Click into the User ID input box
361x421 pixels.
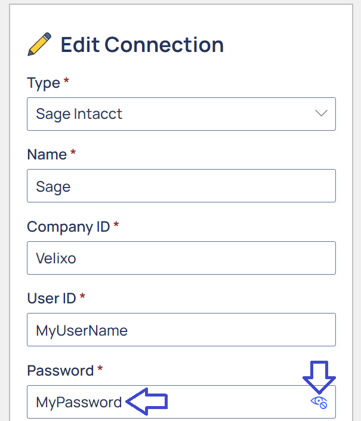181,330
